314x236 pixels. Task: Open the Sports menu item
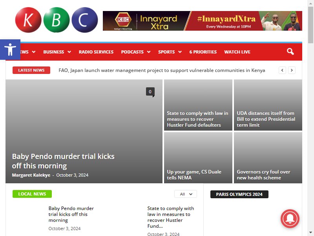[166, 52]
